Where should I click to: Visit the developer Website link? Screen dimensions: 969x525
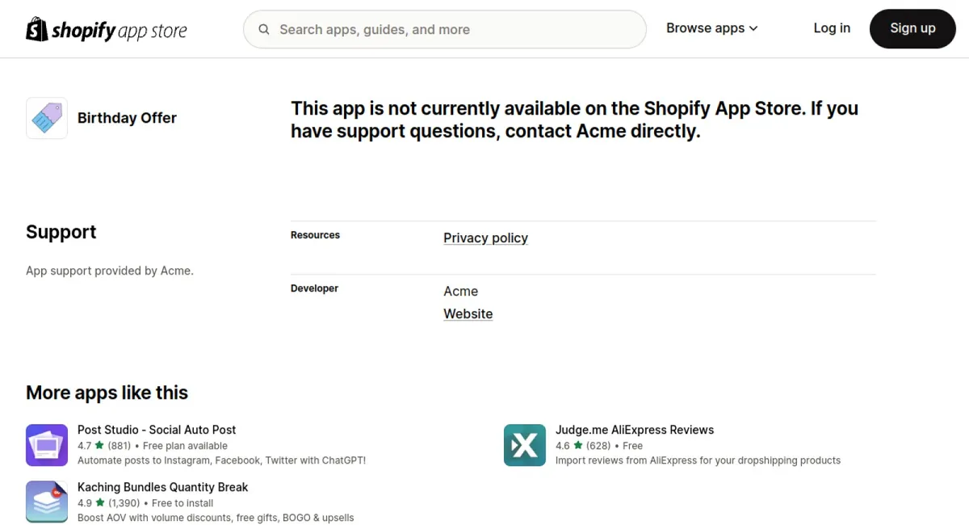(468, 314)
